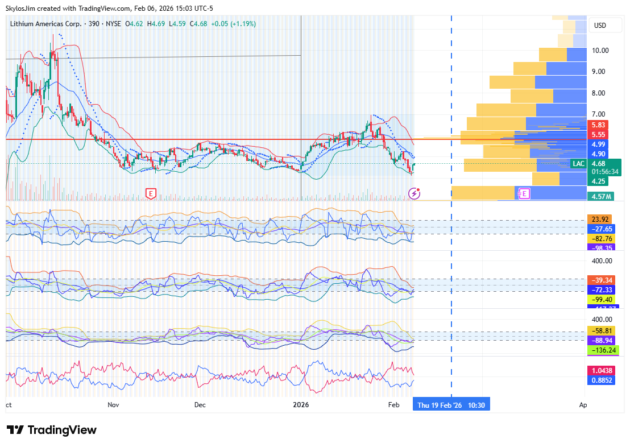The image size is (630, 447).
Task: Click the 2026 label on time axis
Action: click(x=301, y=405)
